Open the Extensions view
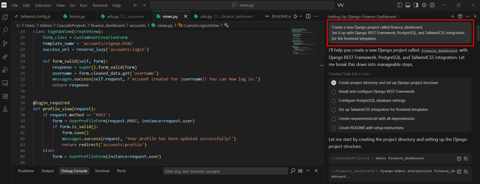This screenshot has width=480, height=184. point(5,96)
